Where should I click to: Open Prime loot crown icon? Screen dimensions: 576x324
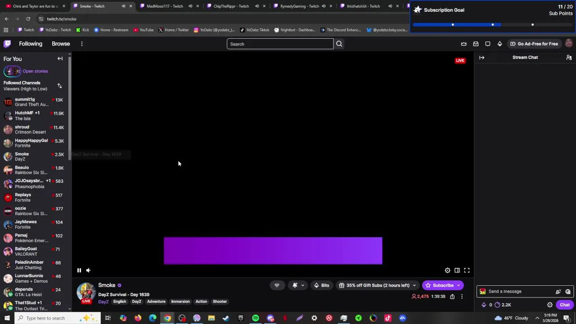[464, 44]
